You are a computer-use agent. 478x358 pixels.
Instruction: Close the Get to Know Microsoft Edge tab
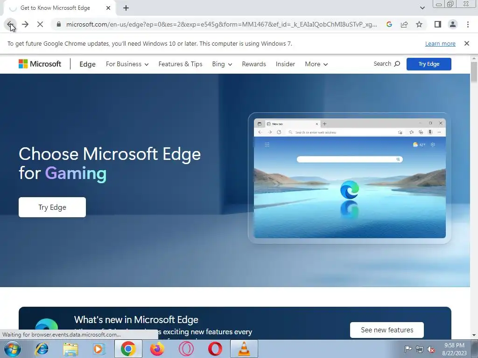108,8
